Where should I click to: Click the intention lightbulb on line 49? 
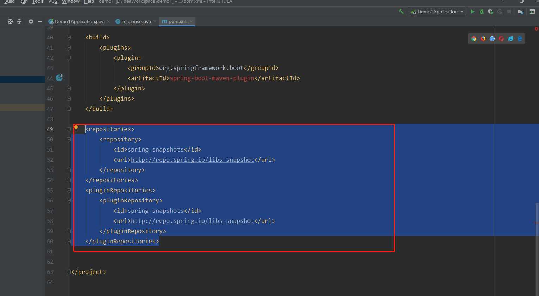[76, 128]
